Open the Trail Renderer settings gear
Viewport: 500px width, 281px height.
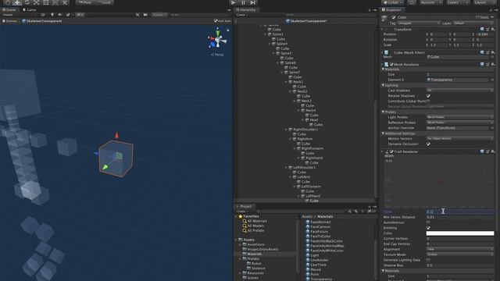point(493,151)
